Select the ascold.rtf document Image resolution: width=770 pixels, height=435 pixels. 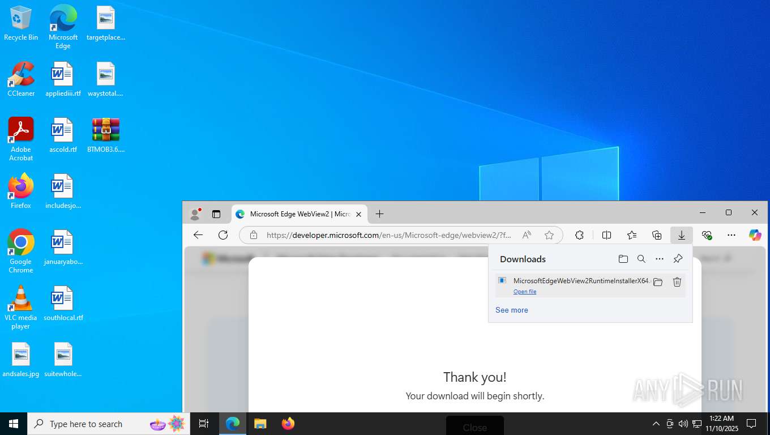[x=63, y=135]
